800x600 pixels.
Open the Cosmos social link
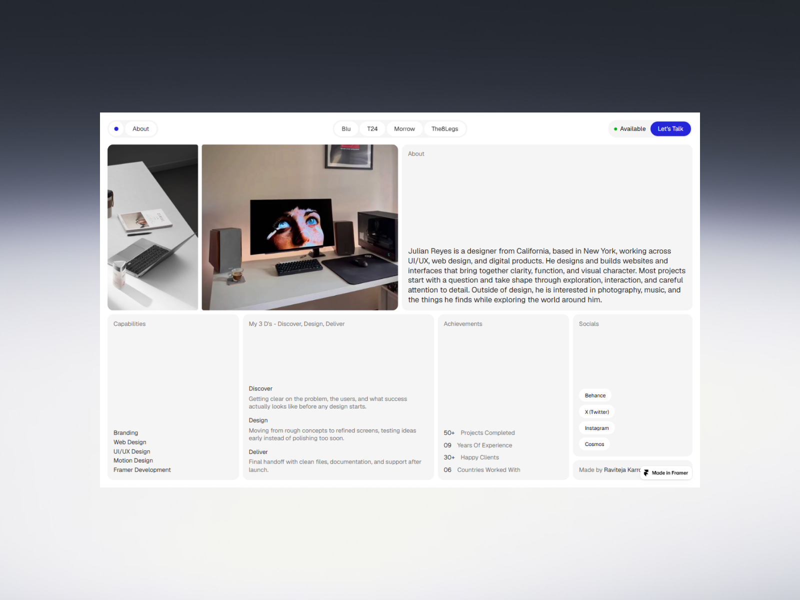[x=594, y=444]
